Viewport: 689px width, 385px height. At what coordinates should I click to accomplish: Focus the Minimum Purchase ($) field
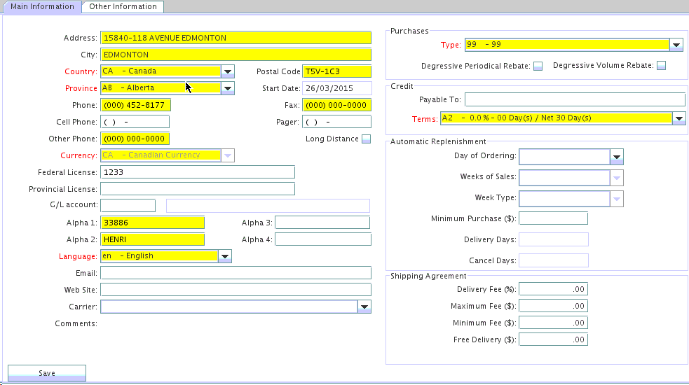coord(553,218)
